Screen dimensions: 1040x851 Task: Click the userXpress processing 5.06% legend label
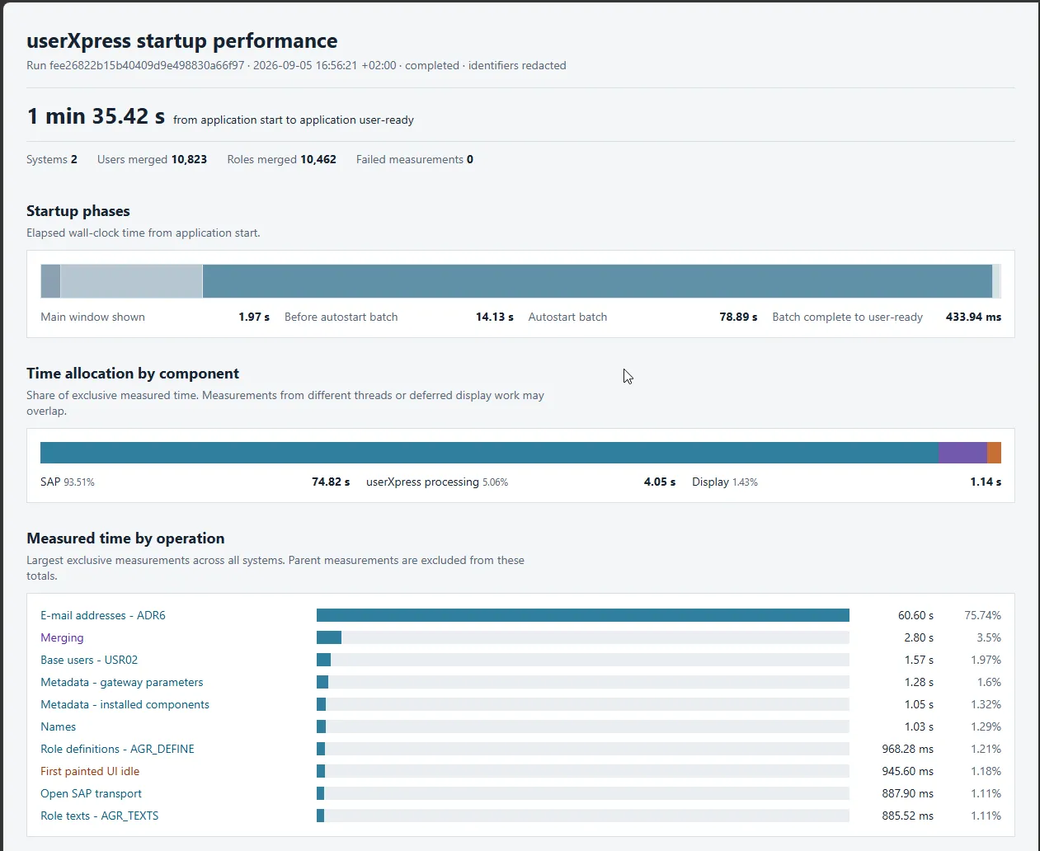click(x=437, y=482)
